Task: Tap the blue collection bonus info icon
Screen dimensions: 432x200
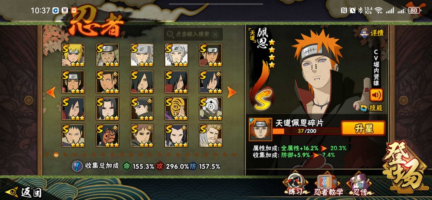Action: (77, 166)
